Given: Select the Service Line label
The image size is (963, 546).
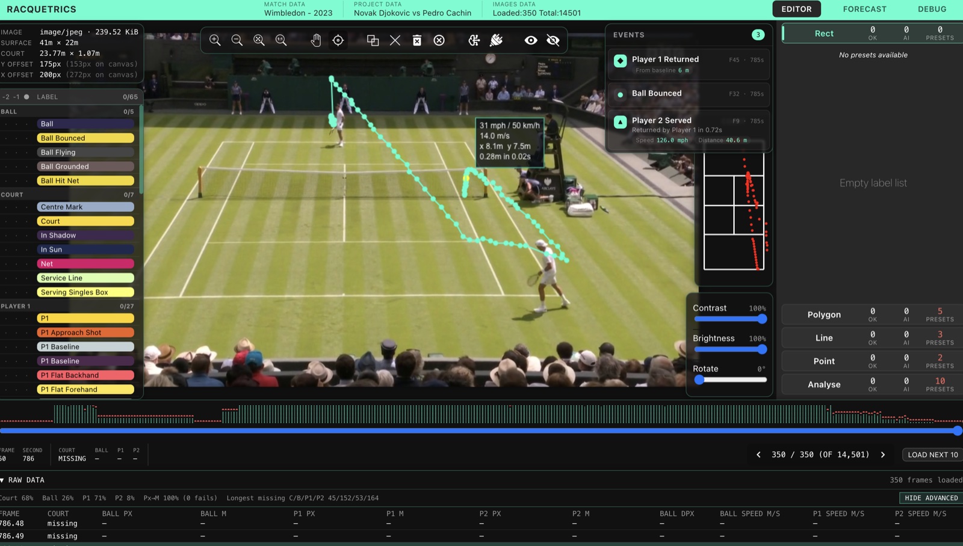Looking at the screenshot, I should pos(85,278).
